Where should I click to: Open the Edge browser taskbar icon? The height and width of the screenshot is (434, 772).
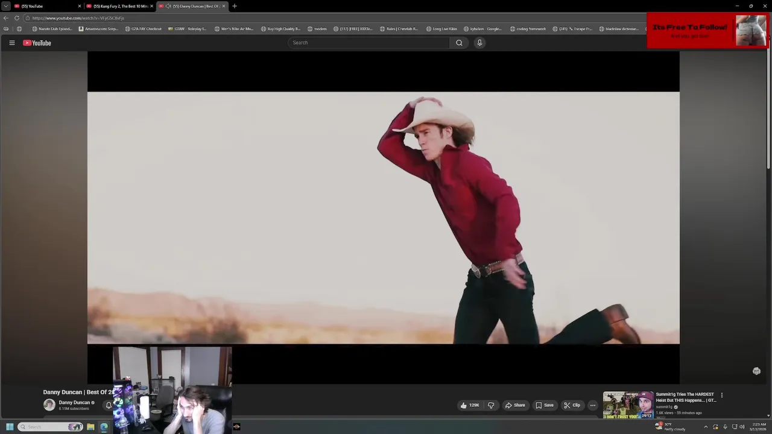pos(104,427)
